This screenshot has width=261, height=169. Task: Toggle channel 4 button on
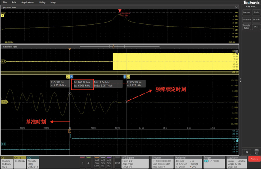click(89, 162)
